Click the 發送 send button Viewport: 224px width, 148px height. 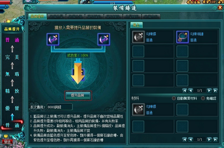click(7, 142)
